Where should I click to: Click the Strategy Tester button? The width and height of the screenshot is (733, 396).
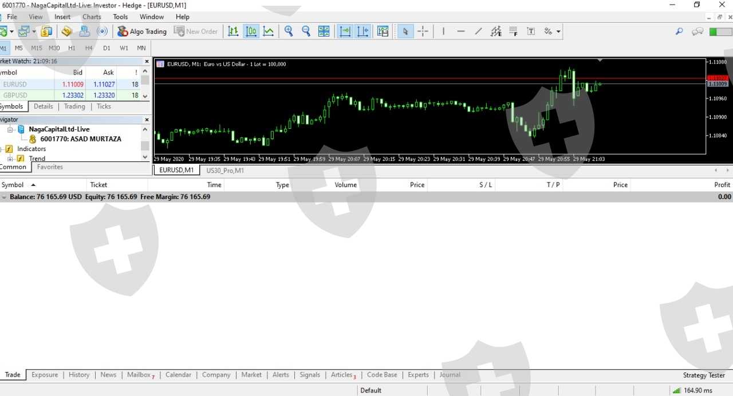[704, 375]
